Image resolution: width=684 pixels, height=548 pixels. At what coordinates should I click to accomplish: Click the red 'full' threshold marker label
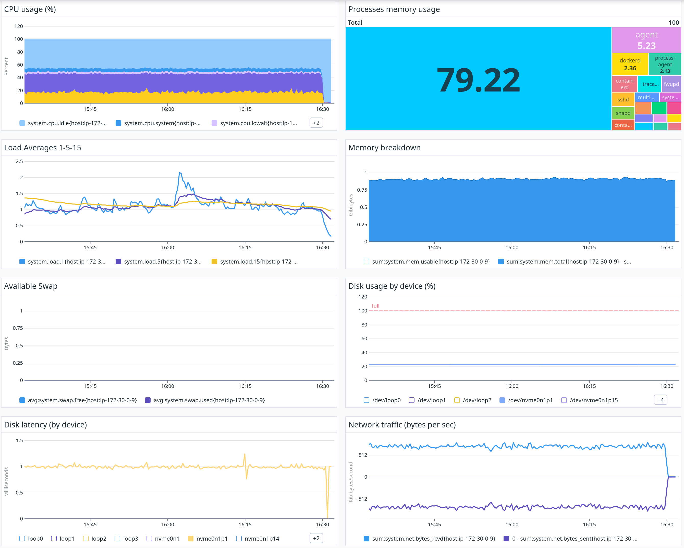click(x=375, y=306)
